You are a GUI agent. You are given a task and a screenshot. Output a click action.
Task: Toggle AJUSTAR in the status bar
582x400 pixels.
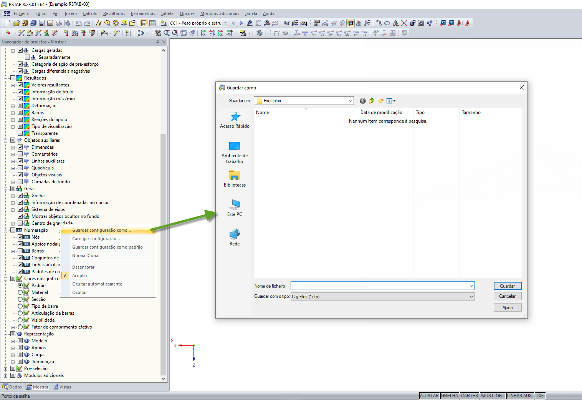[x=429, y=396]
